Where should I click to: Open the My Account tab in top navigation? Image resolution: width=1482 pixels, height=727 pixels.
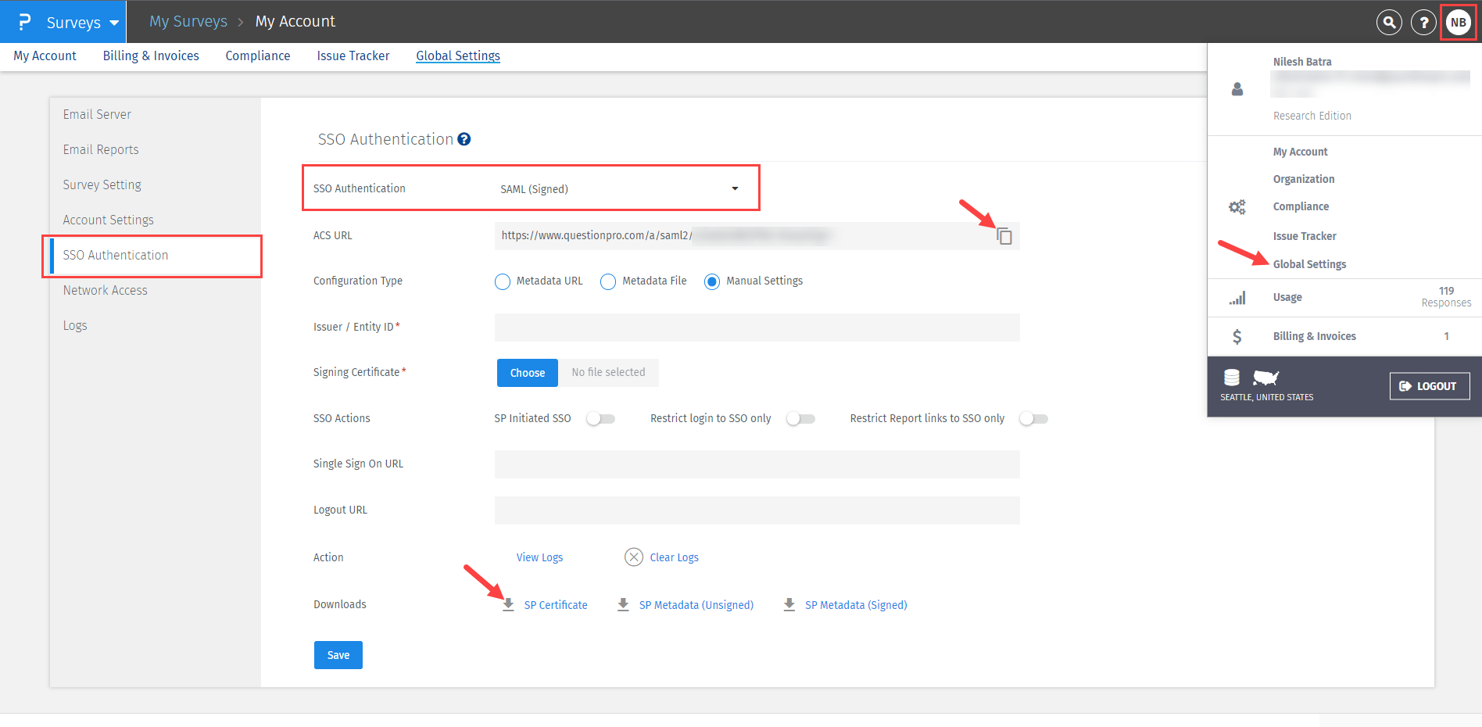pyautogui.click(x=45, y=56)
